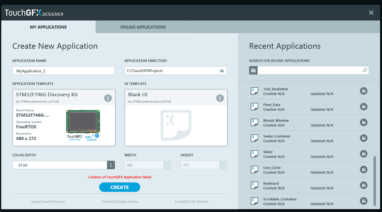Click Scrollable_Container project file icon
This screenshot has width=382, height=212.
point(254,201)
